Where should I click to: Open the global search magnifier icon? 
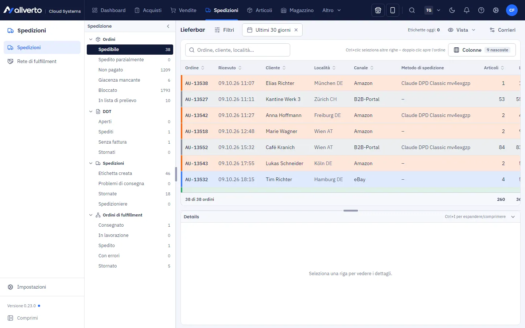(412, 10)
